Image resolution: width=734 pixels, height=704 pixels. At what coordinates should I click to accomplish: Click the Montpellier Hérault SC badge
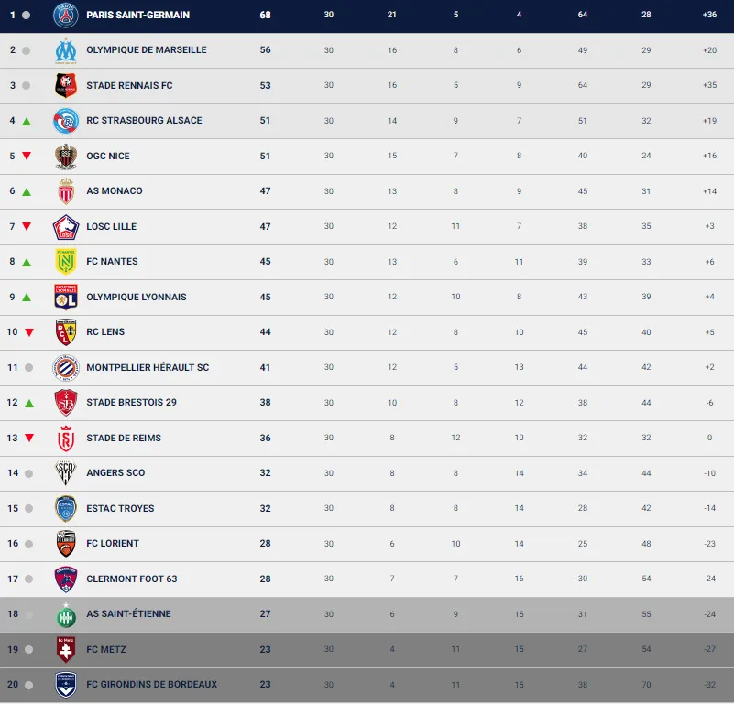65,367
